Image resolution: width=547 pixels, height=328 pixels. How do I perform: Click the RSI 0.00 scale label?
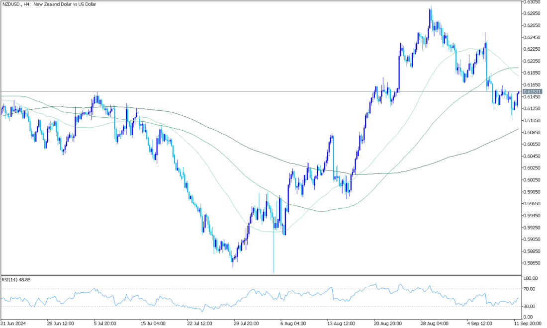[529, 317]
